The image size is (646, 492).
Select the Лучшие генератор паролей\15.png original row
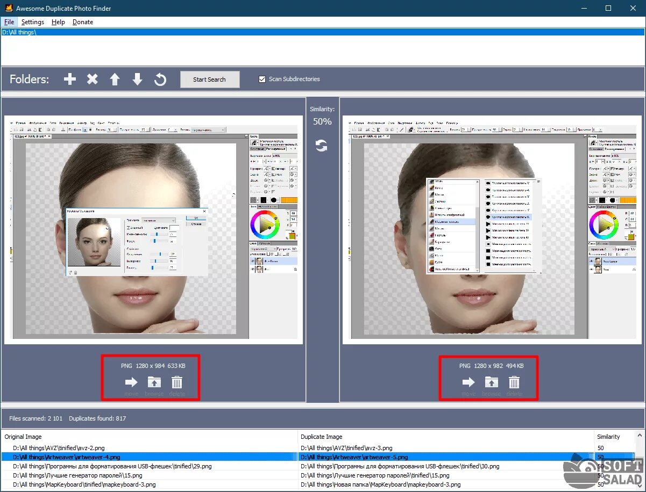point(149,475)
